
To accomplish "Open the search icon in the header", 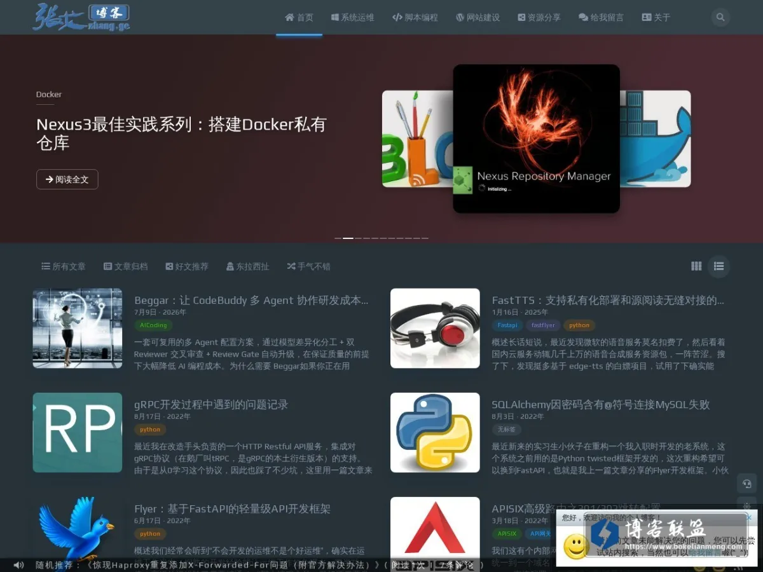I will 720,17.
